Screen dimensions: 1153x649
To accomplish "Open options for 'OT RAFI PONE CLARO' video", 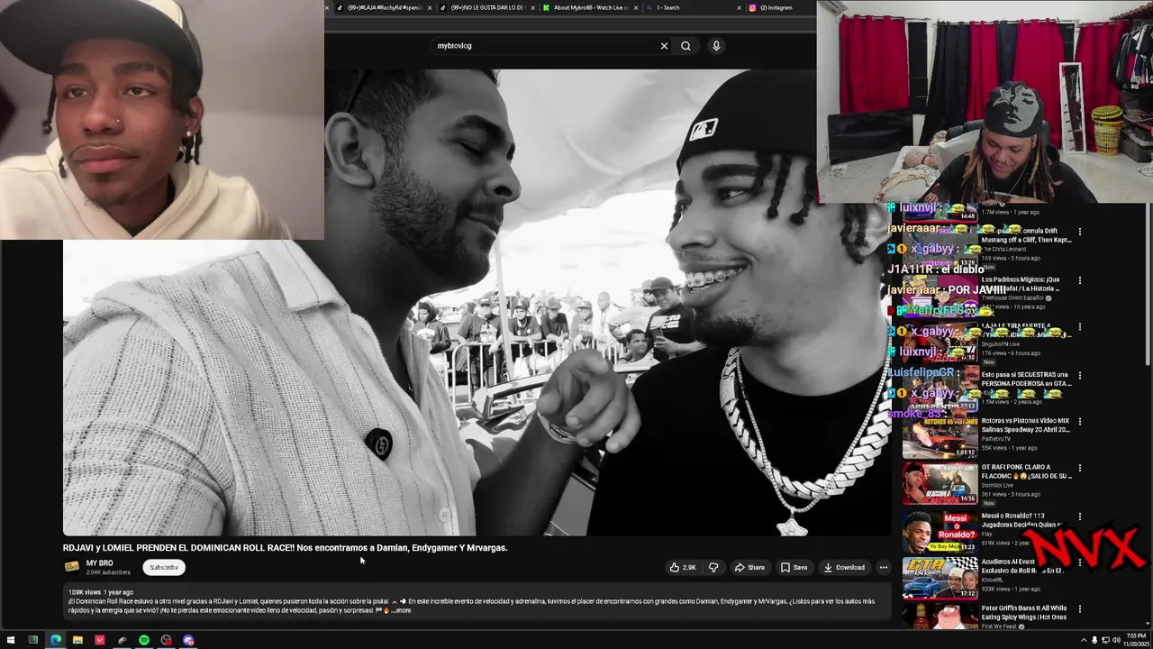I will pos(1080,469).
